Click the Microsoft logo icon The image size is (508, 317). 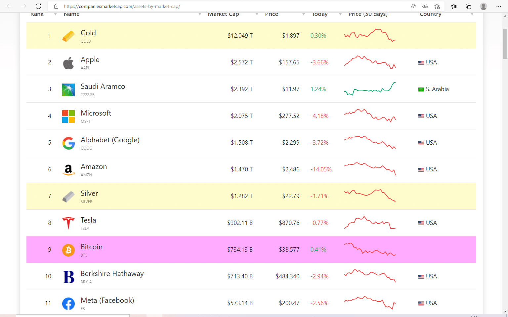click(x=68, y=116)
